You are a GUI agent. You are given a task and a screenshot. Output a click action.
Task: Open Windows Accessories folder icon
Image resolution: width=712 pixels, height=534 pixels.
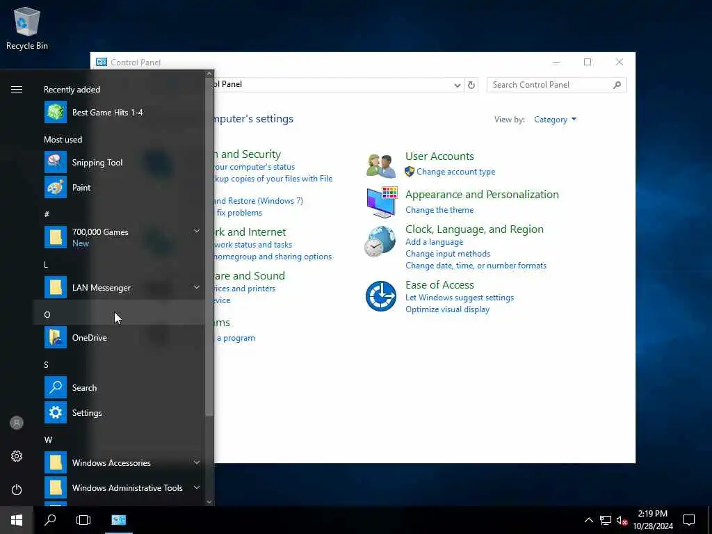[x=56, y=462]
